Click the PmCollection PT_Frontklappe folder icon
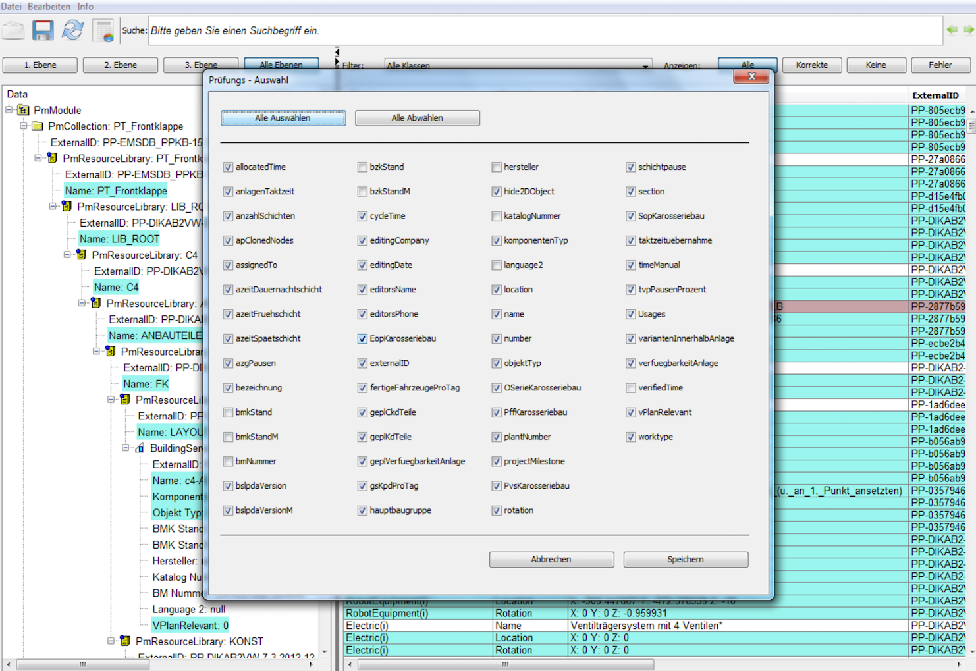The width and height of the screenshot is (976, 671). click(x=38, y=126)
